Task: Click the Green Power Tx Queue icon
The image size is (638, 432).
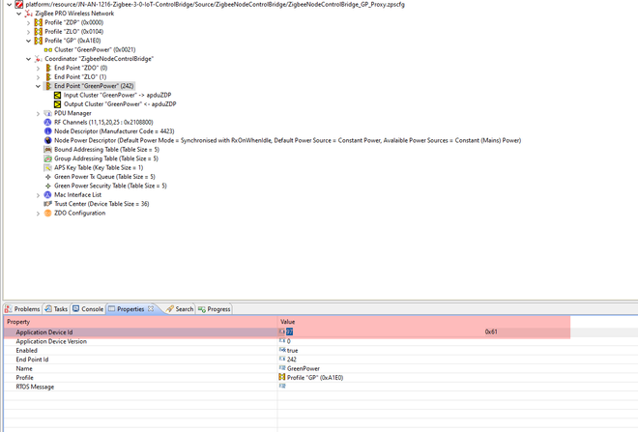Action: (48, 177)
